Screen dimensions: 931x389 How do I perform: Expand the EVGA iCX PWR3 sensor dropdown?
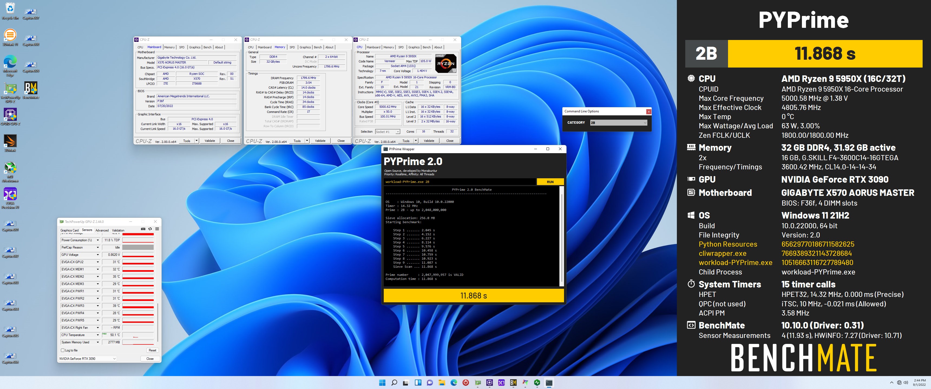pos(98,306)
